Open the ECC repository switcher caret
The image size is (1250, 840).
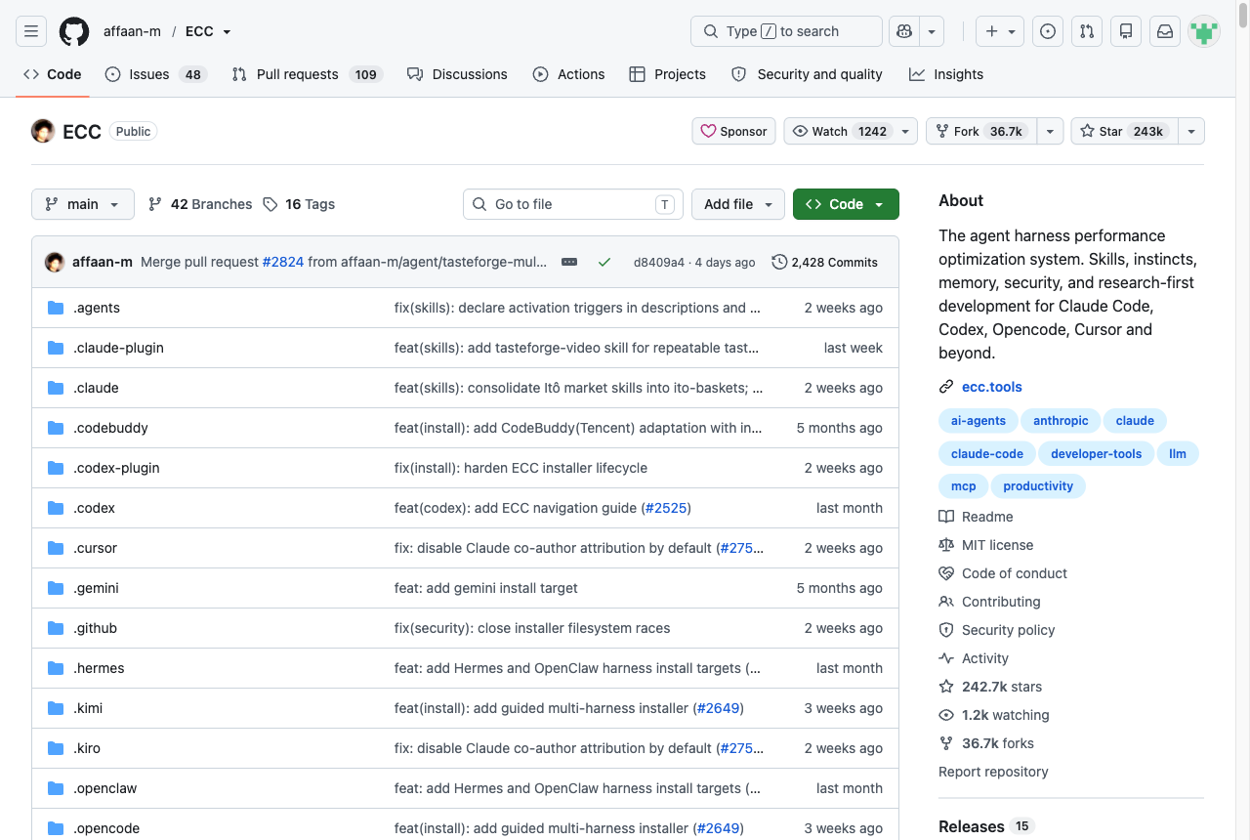coord(228,32)
